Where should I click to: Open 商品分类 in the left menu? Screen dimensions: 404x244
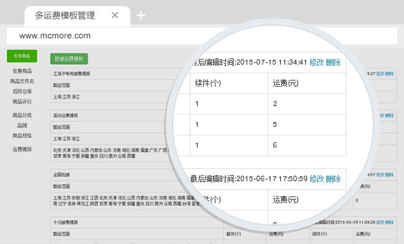coord(22,115)
